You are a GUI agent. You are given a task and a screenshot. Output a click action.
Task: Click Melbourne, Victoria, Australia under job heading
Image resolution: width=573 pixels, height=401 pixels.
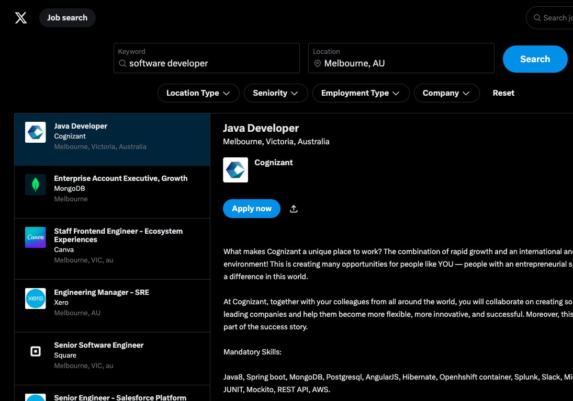point(276,142)
